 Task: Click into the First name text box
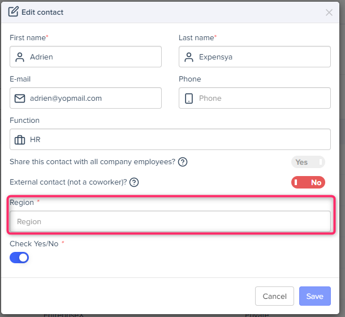pos(93,57)
